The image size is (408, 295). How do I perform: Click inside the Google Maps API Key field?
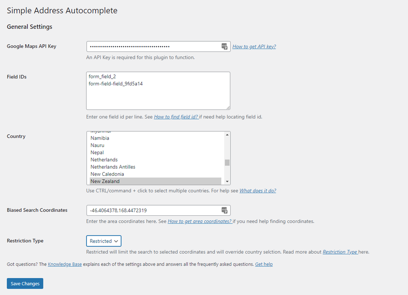click(152, 46)
